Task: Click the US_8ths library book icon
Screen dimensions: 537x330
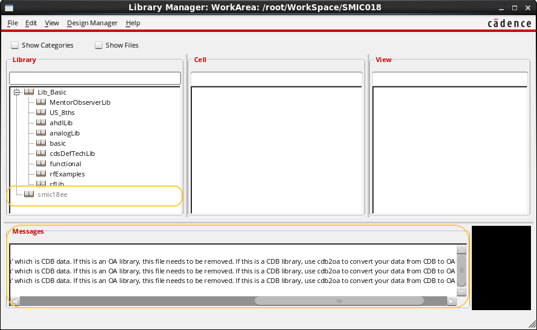Action: click(x=41, y=113)
